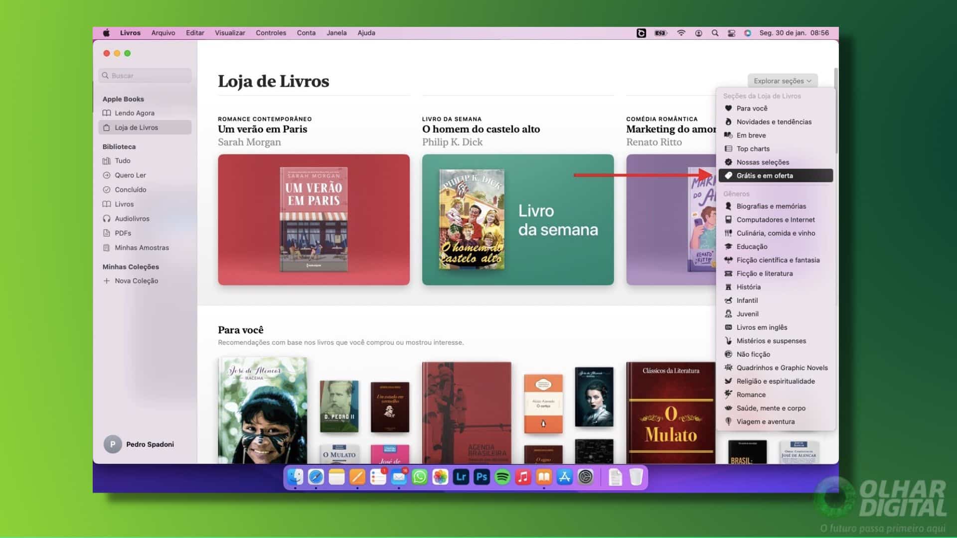Select Ficção científica e fantasia genre
This screenshot has width=957, height=538.
coord(776,260)
